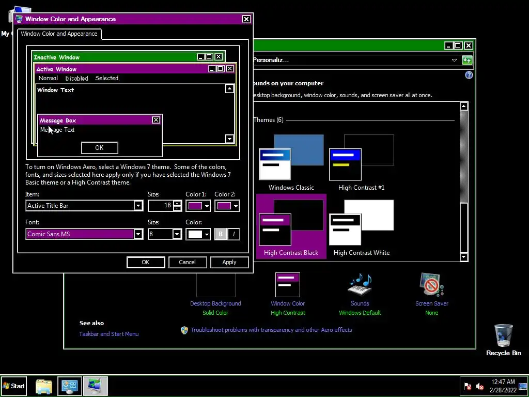Screen dimensions: 529x397
Task: Click the Show desktop icon beside the clock
Action: [523, 386]
